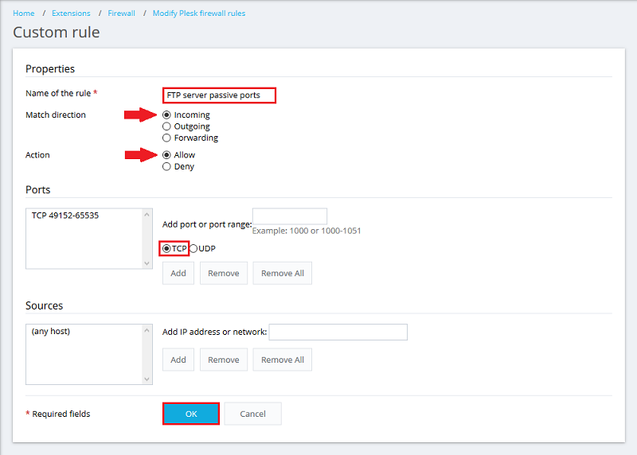Click the Add port or port range field
637x455 pixels.
pyautogui.click(x=290, y=216)
